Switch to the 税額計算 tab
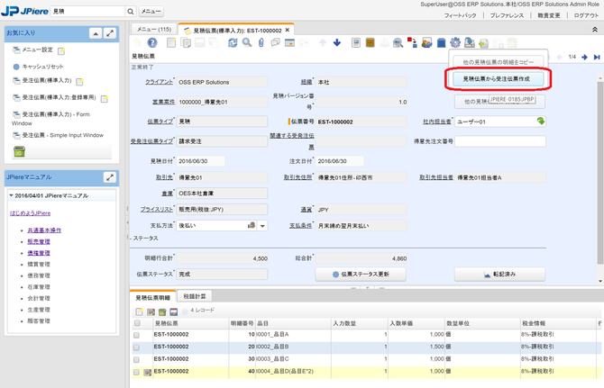 pyautogui.click(x=195, y=296)
